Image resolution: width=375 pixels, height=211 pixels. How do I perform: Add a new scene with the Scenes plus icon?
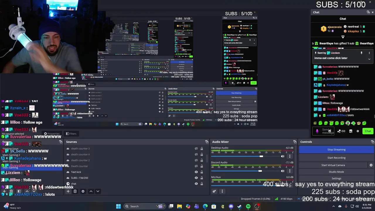[4, 191]
